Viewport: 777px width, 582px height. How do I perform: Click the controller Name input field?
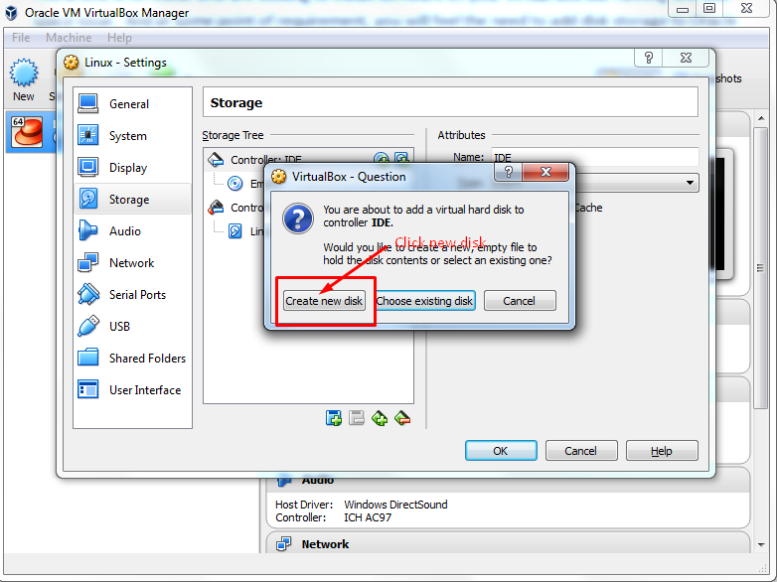[x=594, y=157]
